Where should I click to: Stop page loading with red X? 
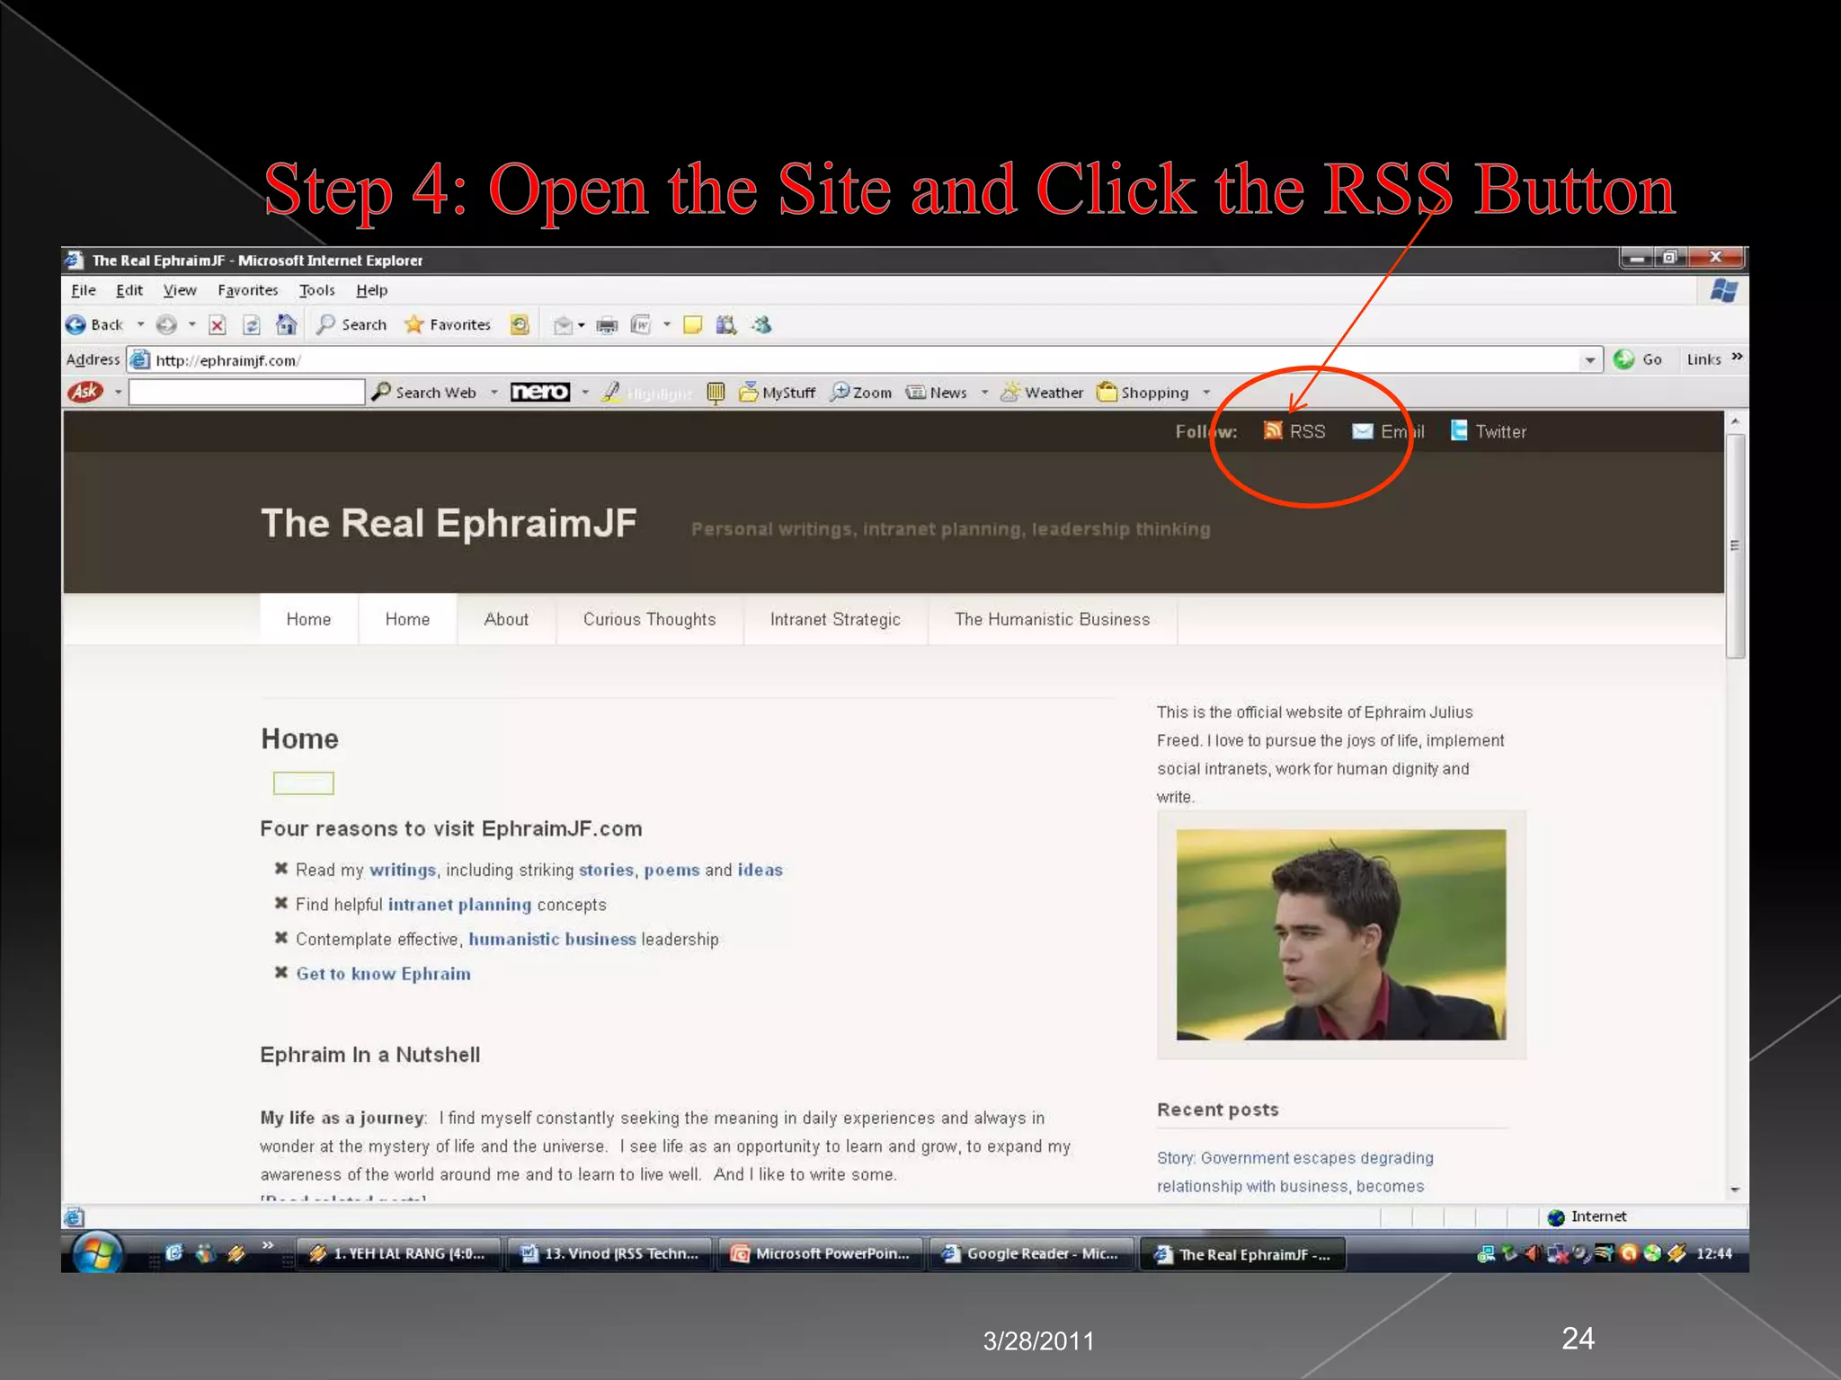click(217, 325)
